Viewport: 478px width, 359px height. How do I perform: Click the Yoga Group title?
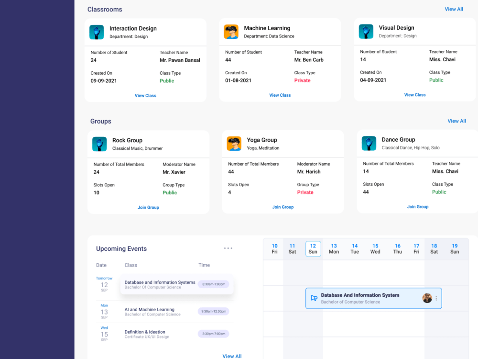coord(262,140)
